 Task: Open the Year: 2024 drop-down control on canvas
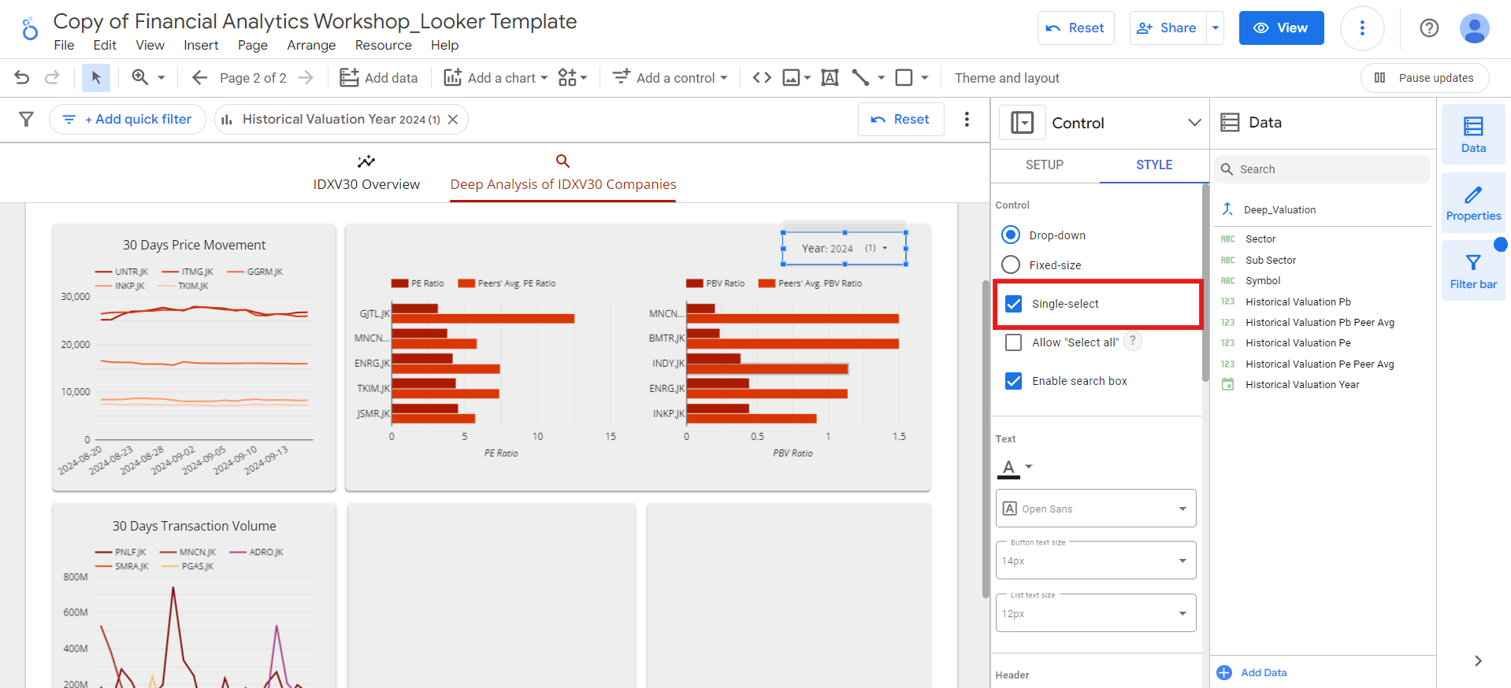pos(845,248)
